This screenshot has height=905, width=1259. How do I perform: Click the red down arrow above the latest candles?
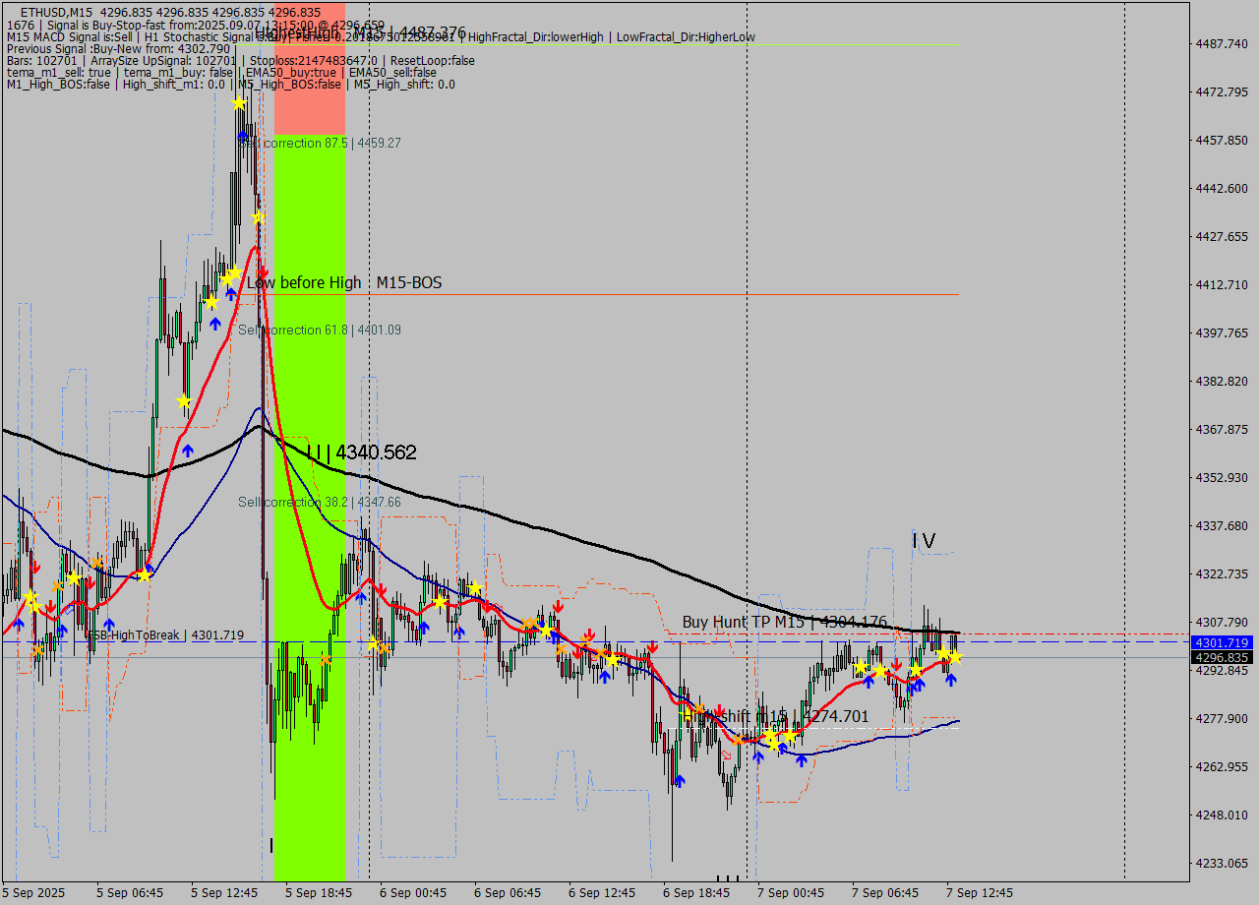click(x=897, y=664)
